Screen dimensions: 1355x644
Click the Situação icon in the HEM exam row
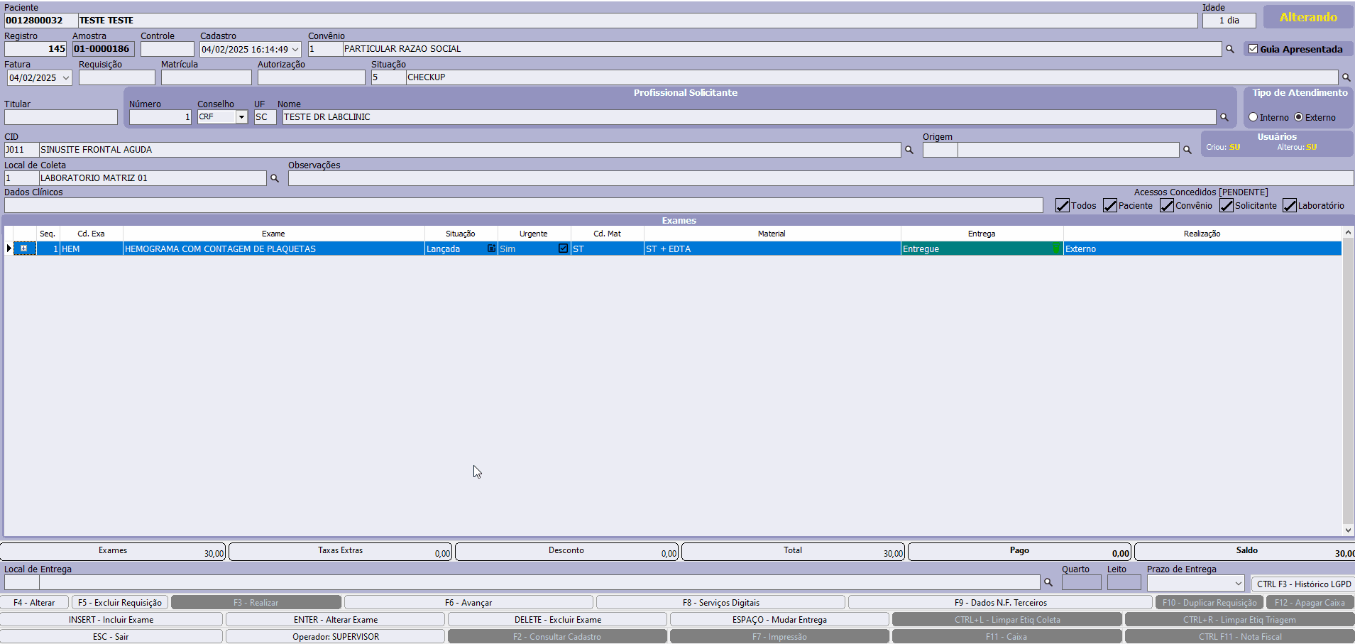[x=491, y=249]
